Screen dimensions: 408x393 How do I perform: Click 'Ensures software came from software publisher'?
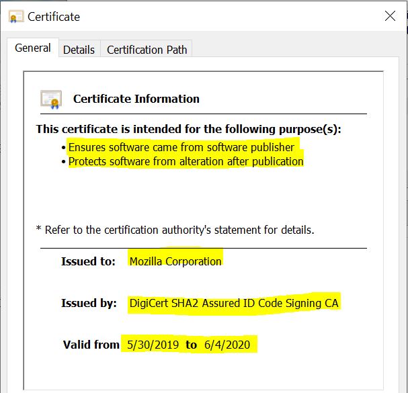pyautogui.click(x=181, y=148)
